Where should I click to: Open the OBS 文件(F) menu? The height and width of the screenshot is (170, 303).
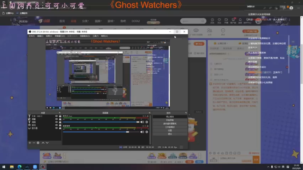coord(32,36)
